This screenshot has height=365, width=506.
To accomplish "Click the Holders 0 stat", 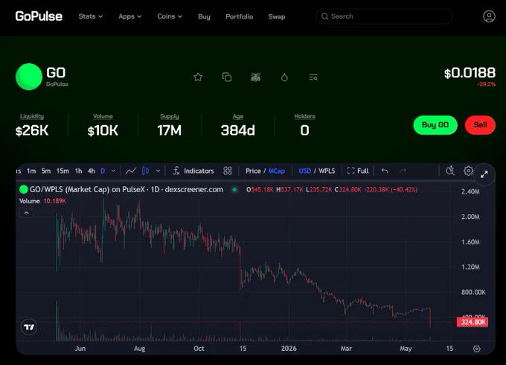I will tap(304, 125).
